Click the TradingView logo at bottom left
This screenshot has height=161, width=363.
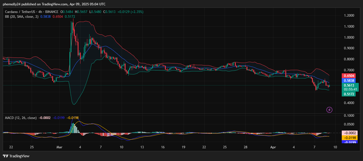point(16,156)
